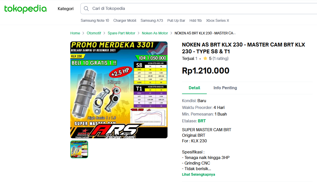The width and height of the screenshot is (317, 182).
Task: Choose the Xbox Series X suggestion
Action: [x=218, y=20]
